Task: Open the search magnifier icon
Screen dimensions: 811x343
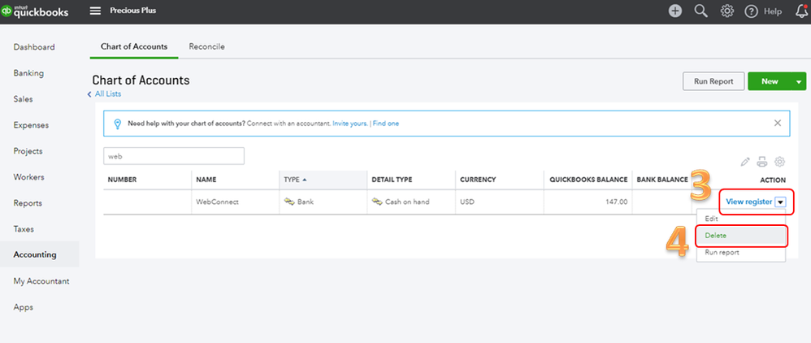Action: 700,11
